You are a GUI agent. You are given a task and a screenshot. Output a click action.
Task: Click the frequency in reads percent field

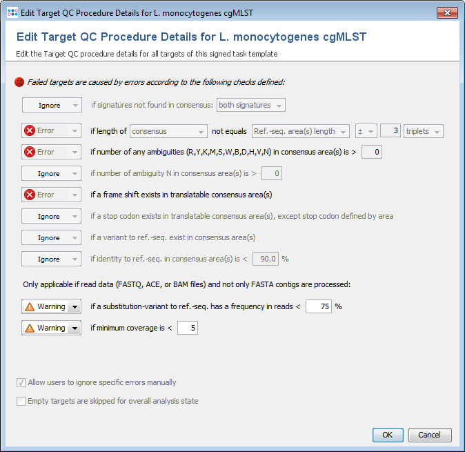[317, 306]
